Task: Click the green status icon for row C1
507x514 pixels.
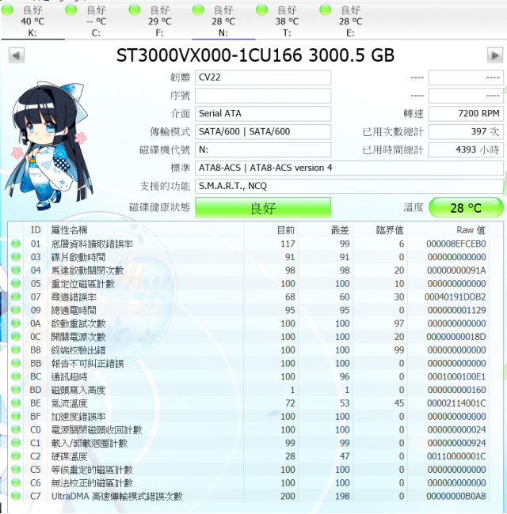Action: 16,443
